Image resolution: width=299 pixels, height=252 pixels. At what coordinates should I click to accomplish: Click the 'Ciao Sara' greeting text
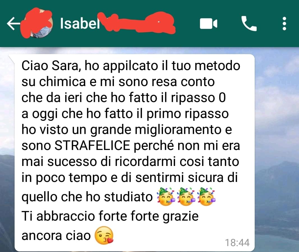pyautogui.click(x=50, y=66)
